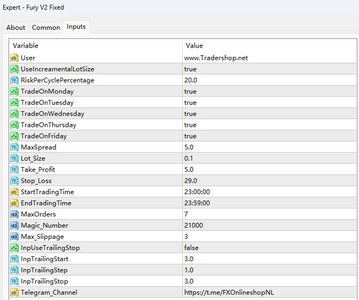Toggle the TradeOnFriday true value

(190, 136)
